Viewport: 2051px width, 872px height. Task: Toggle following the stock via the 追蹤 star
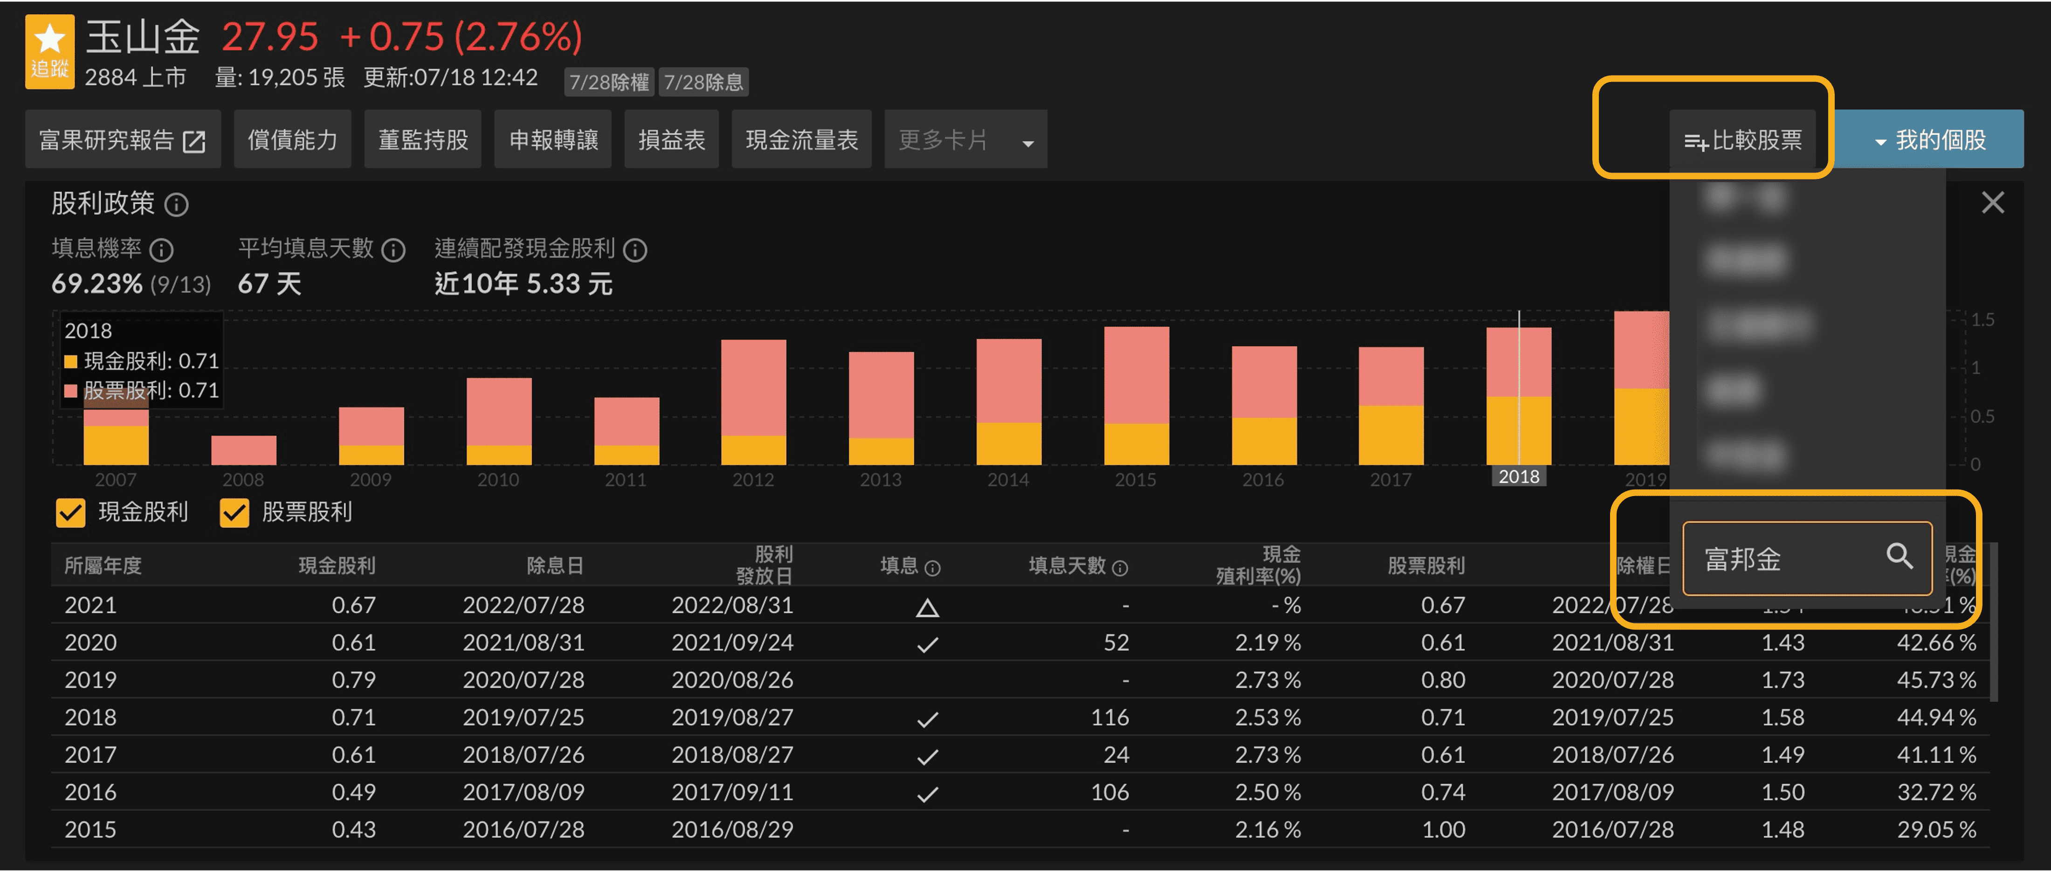49,51
